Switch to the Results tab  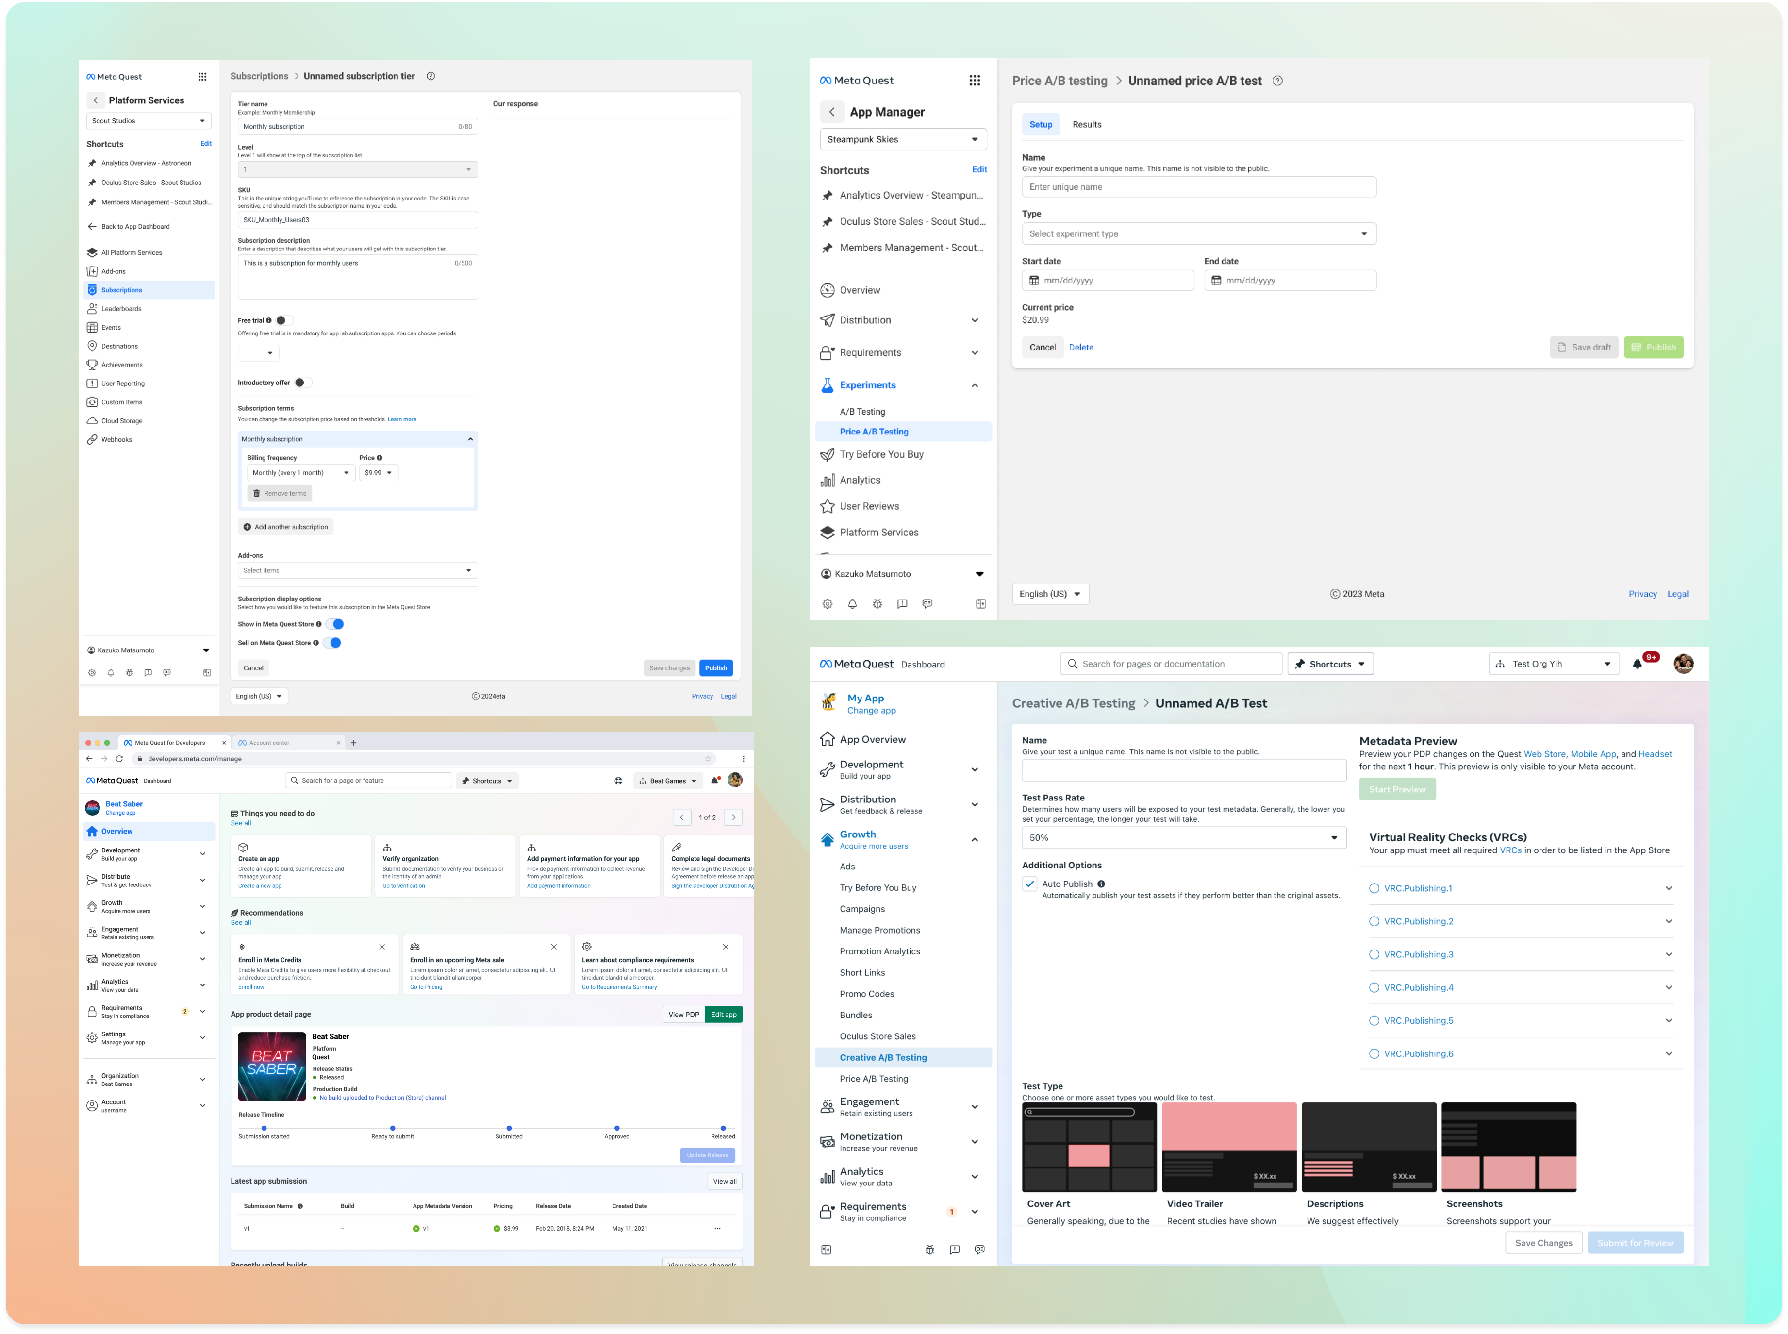point(1087,124)
